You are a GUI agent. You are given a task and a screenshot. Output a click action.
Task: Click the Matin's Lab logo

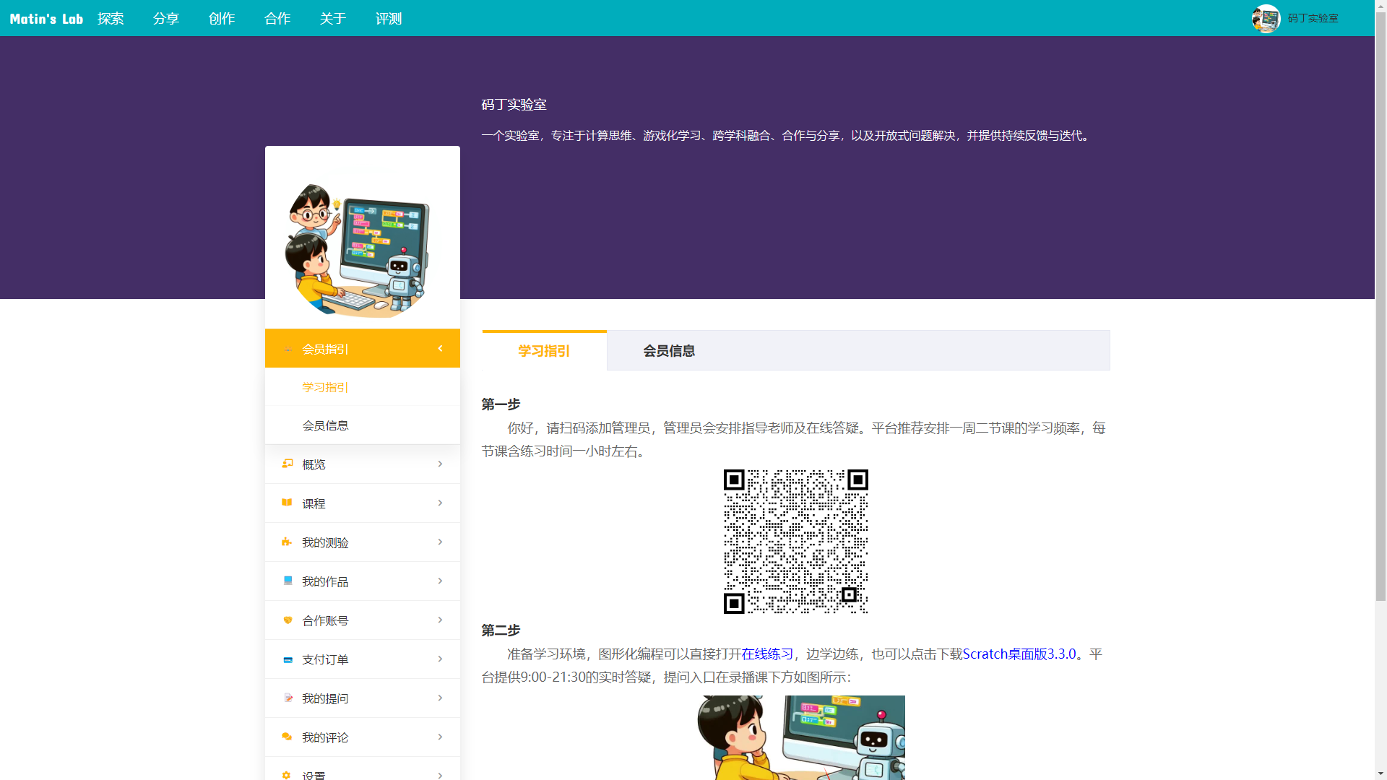46,19
